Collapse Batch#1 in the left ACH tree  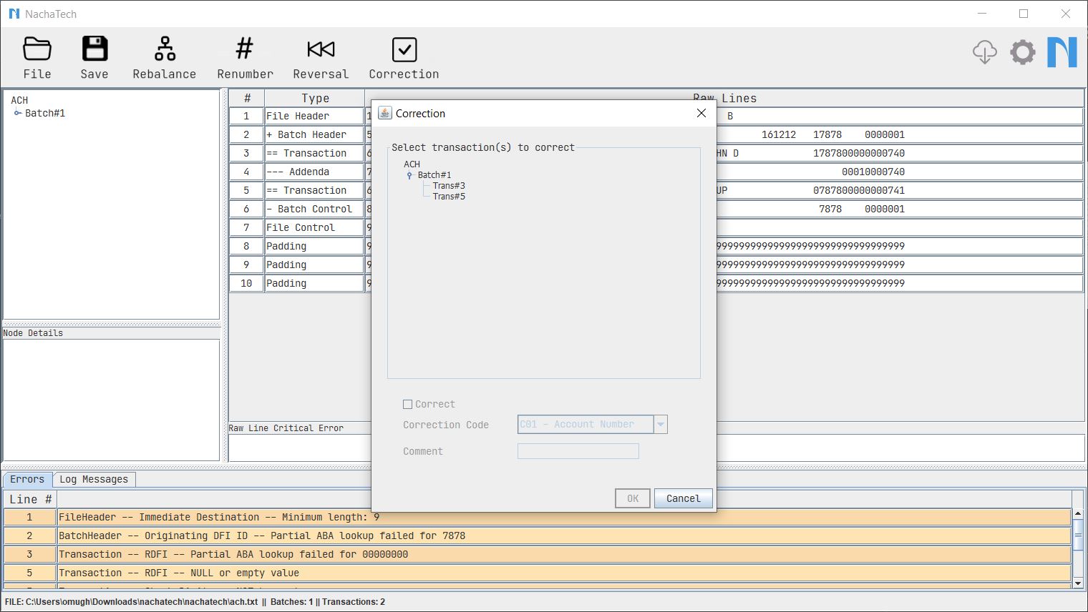click(17, 112)
